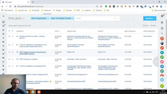Switch to the Список view
167x94 pixels.
145,26
